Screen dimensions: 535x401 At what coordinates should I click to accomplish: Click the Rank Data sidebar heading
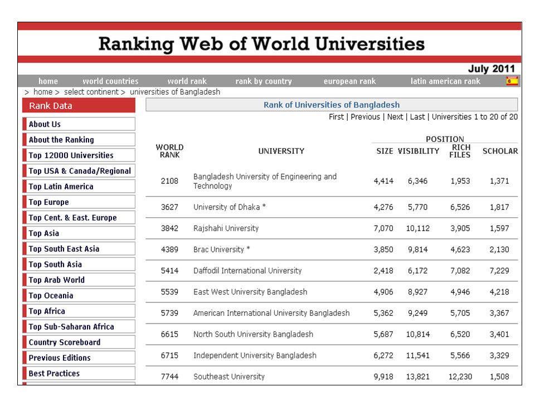(x=79, y=105)
